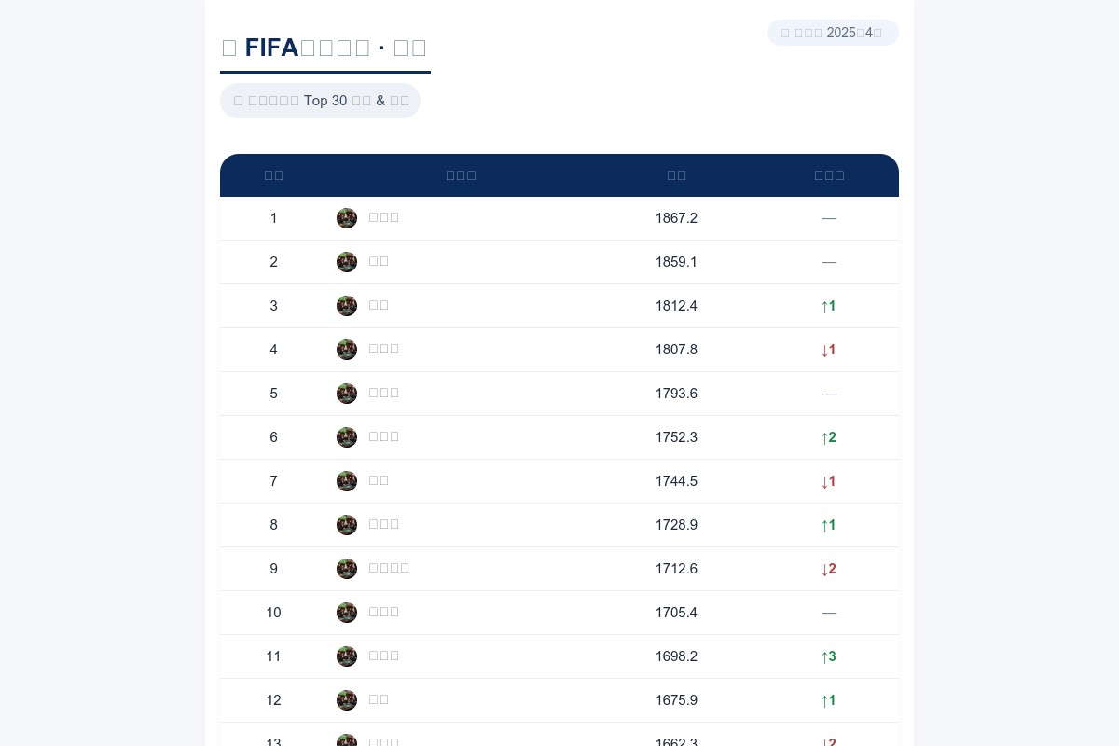Click the team name column header
Screen dimensions: 1119x746
[x=461, y=175]
